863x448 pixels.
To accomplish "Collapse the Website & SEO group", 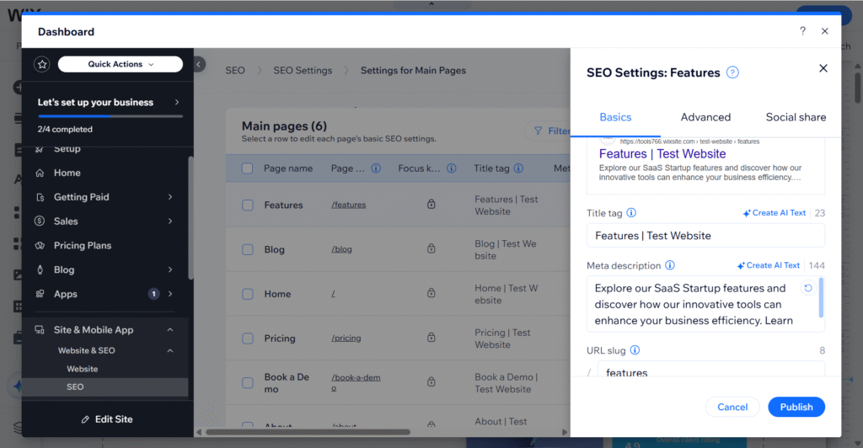I will [170, 350].
